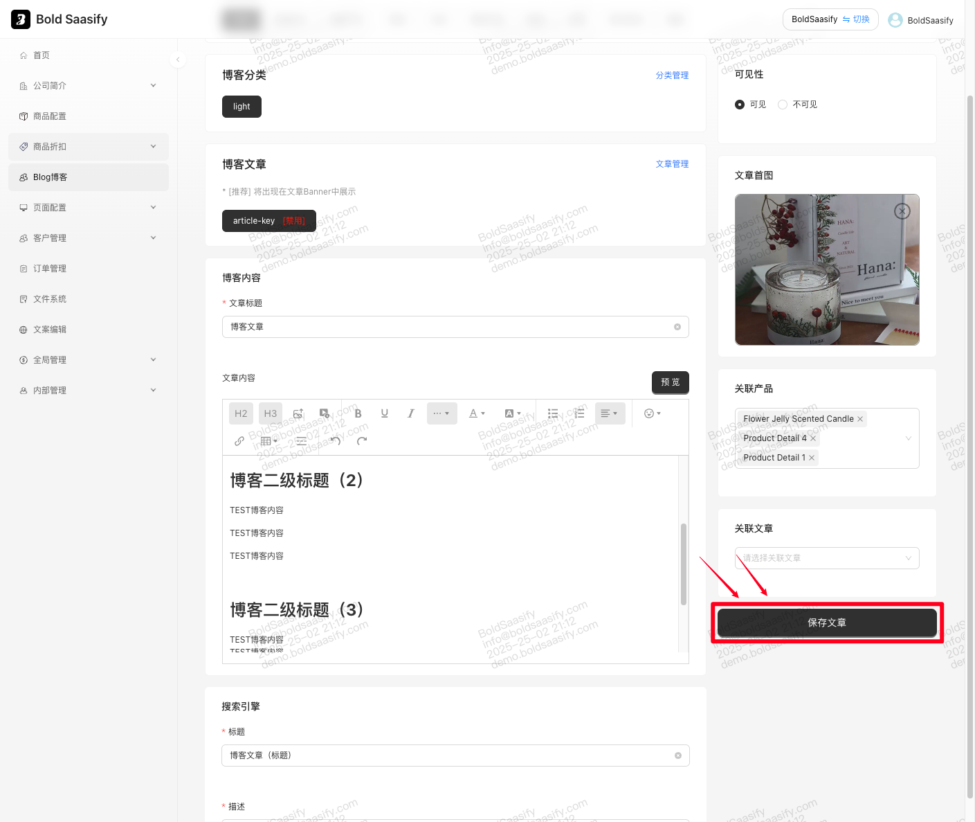Toggle underline formatting
975x822 pixels.
click(384, 413)
